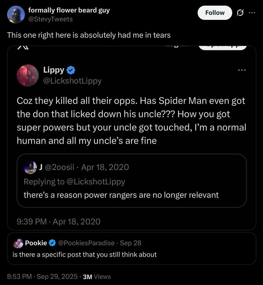Click the @StevyTweets handle

point(50,19)
